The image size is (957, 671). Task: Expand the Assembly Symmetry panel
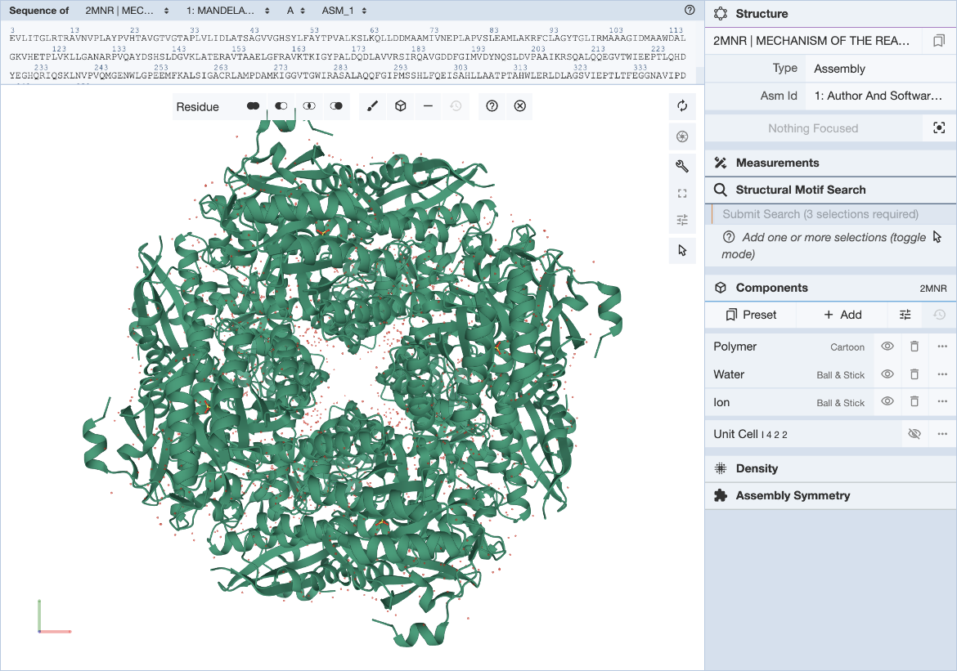click(792, 495)
